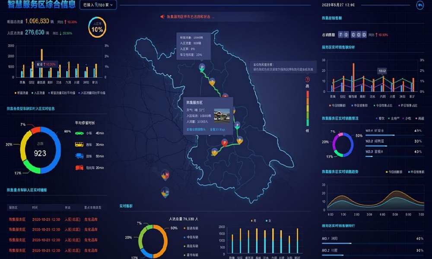Screen dimensions: 432x259
Task: Click the 1352 tooltip in sales chart
Action: click(x=382, y=71)
